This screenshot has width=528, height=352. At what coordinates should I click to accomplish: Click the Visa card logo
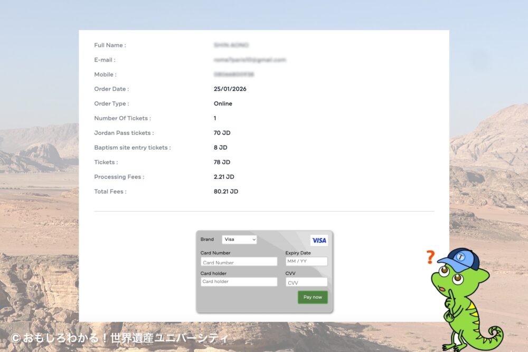pos(319,240)
